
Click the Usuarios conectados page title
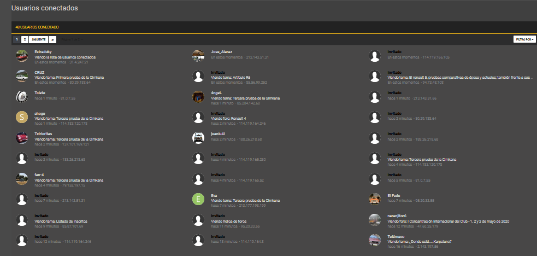pyautogui.click(x=44, y=8)
